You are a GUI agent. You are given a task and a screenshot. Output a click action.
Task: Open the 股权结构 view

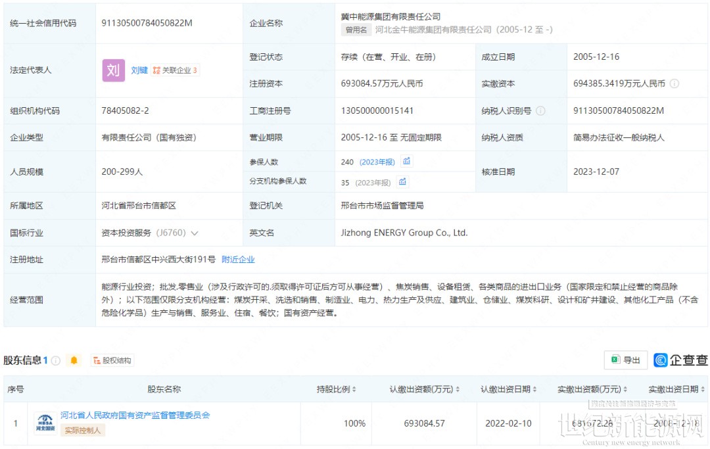point(112,360)
